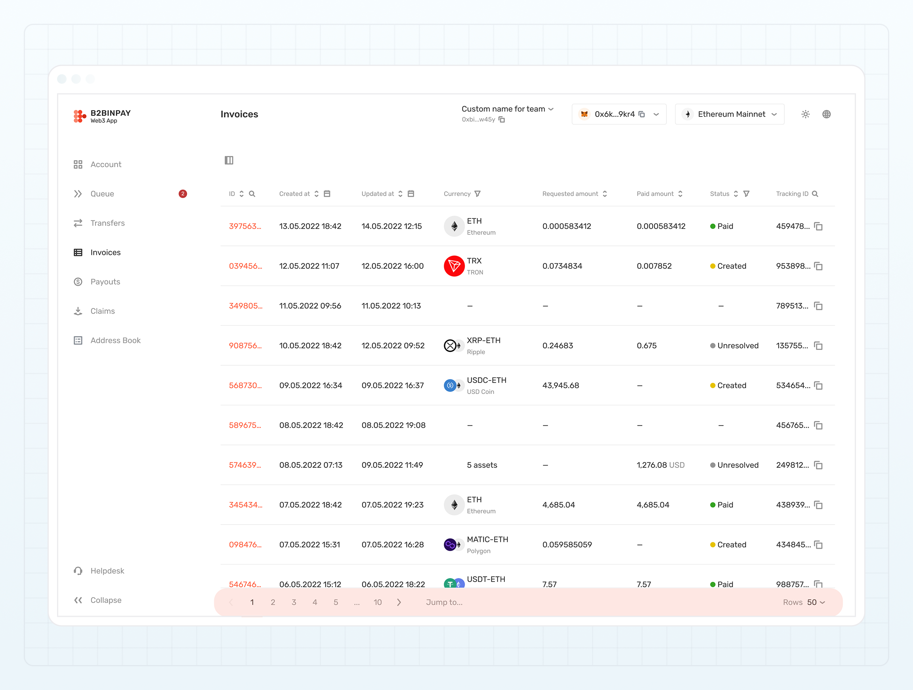Open the Queue section with notification badge
913x690 pixels.
pyautogui.click(x=102, y=194)
